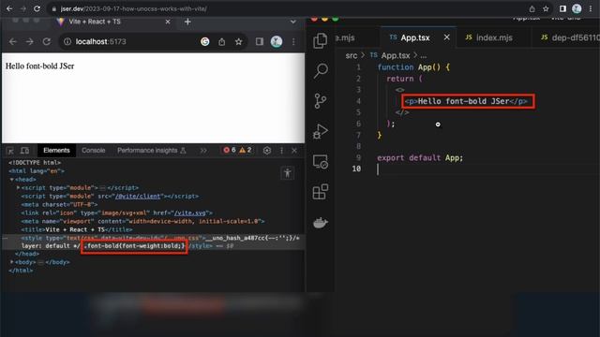Open a new tab with plus button
Image resolution: width=600 pixels, height=337 pixels.
click(x=187, y=22)
